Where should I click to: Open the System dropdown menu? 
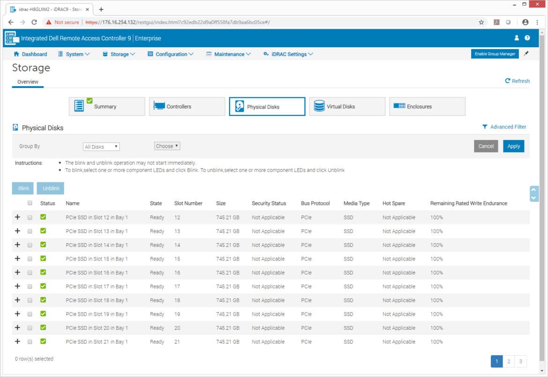pyautogui.click(x=74, y=54)
